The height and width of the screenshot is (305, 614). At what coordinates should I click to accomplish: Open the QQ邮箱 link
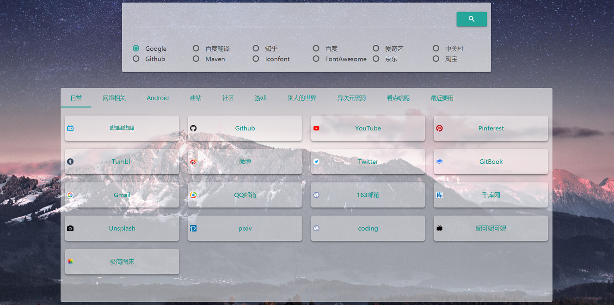pyautogui.click(x=245, y=195)
